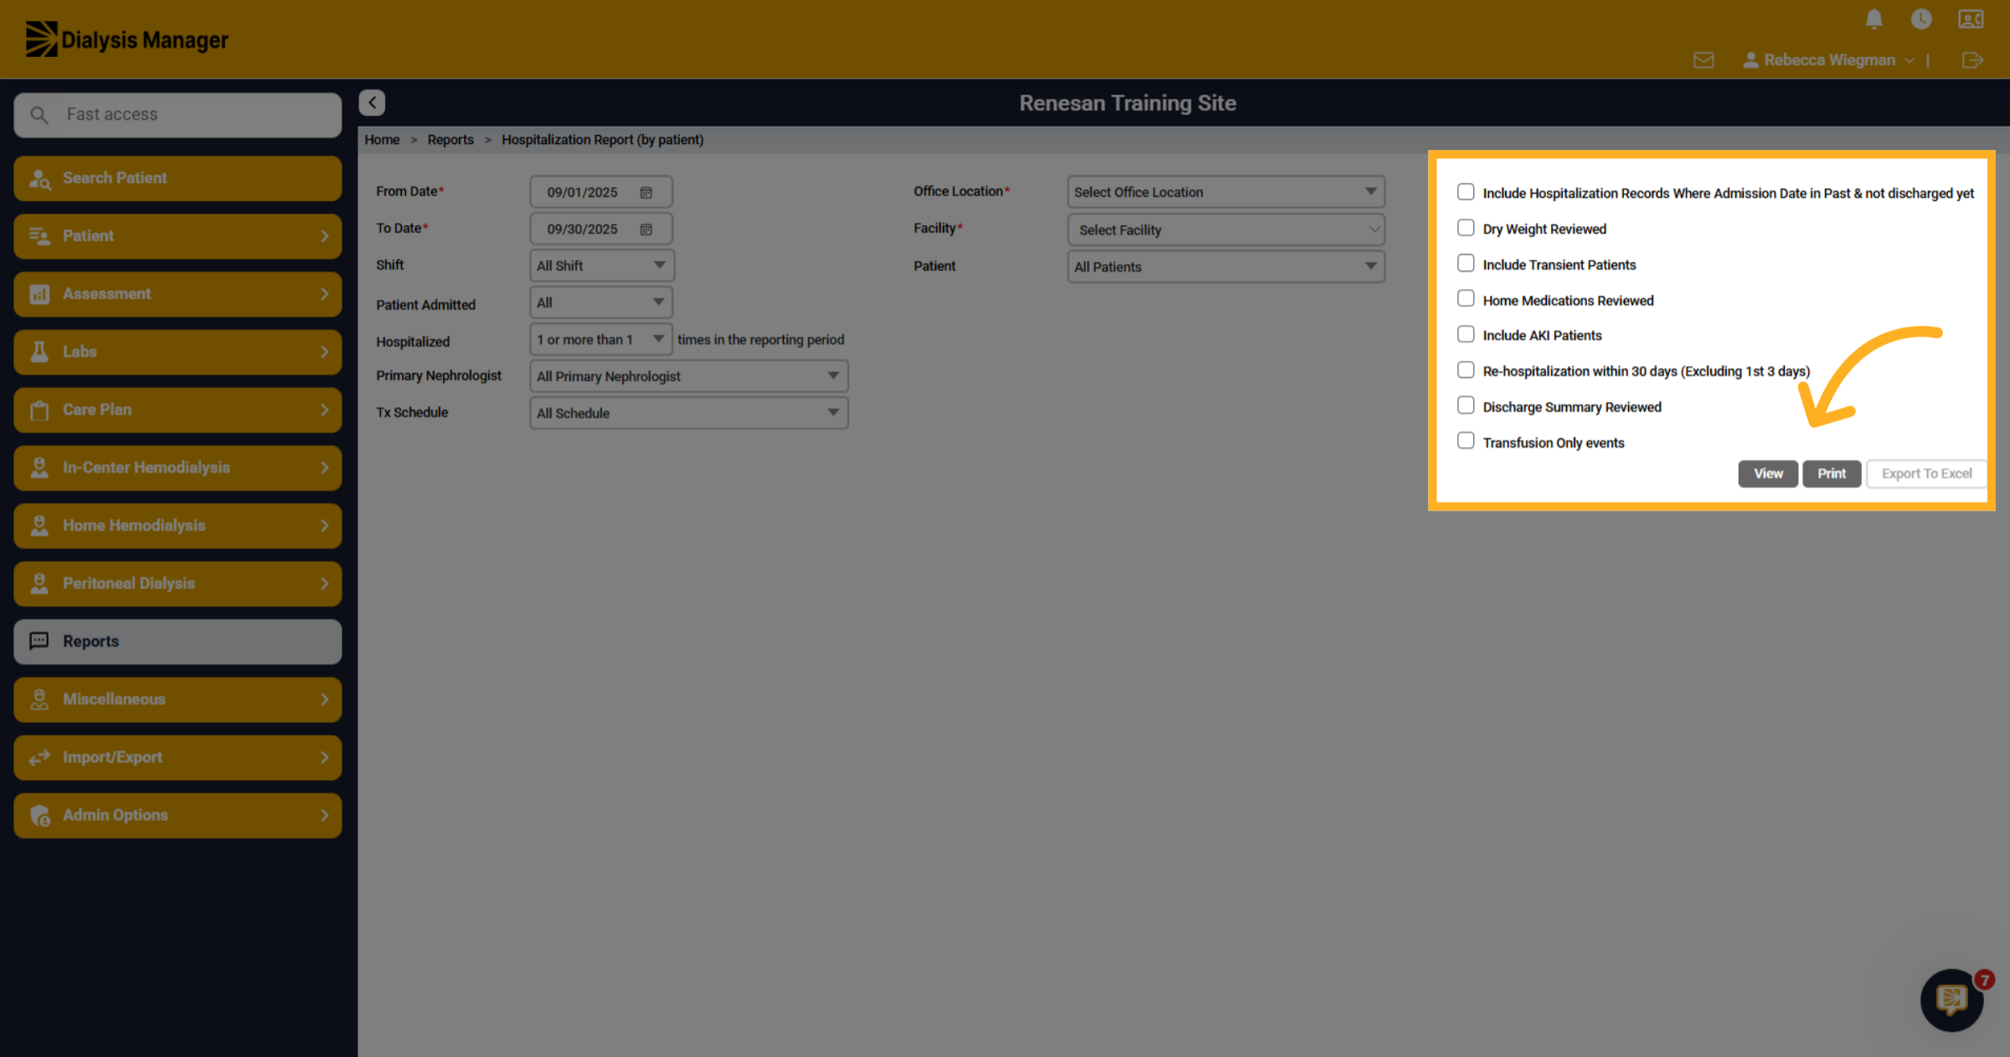Expand the Patient sidebar menu
Viewport: 2010px width, 1057px height.
pos(178,236)
